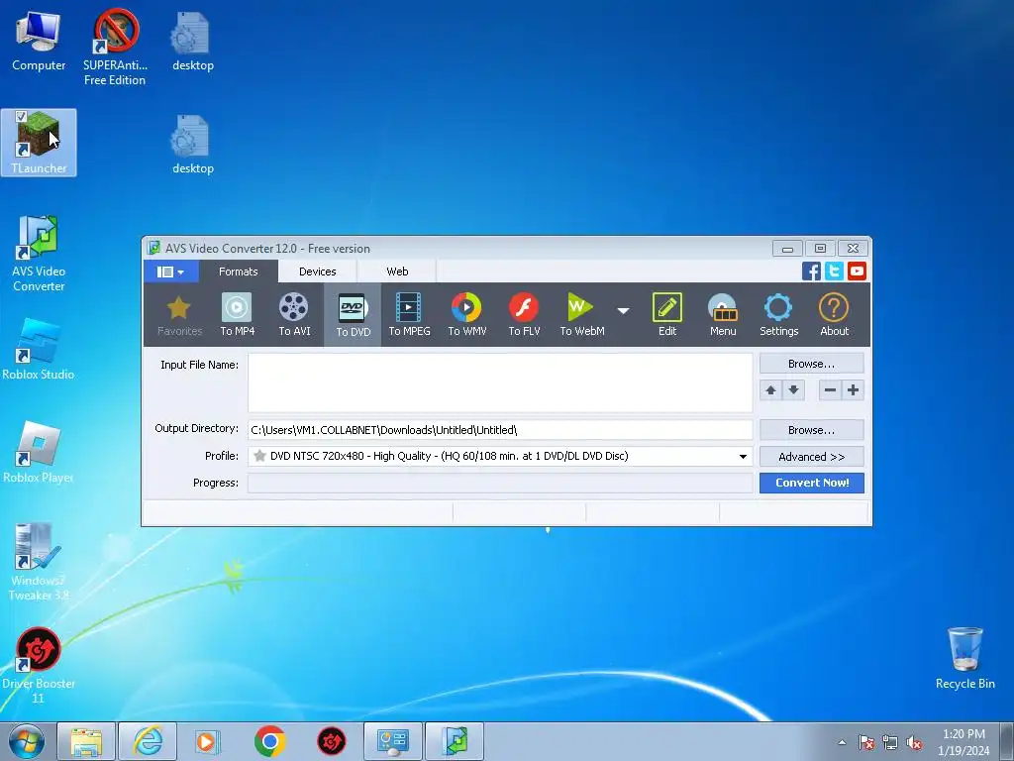Click inside the Input File Name list
This screenshot has height=761, width=1014.
click(500, 382)
